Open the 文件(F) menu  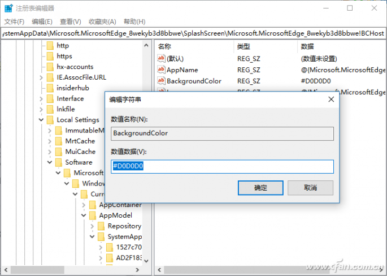tap(14, 21)
